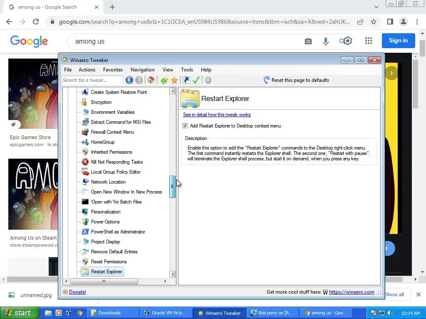Open the View menu
The width and height of the screenshot is (426, 319).
tap(168, 70)
